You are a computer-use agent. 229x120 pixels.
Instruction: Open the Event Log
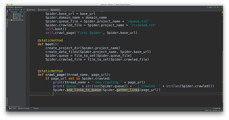pos(216,108)
